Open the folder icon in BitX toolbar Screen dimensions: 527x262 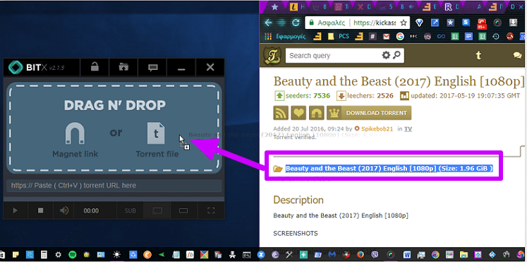point(123,67)
